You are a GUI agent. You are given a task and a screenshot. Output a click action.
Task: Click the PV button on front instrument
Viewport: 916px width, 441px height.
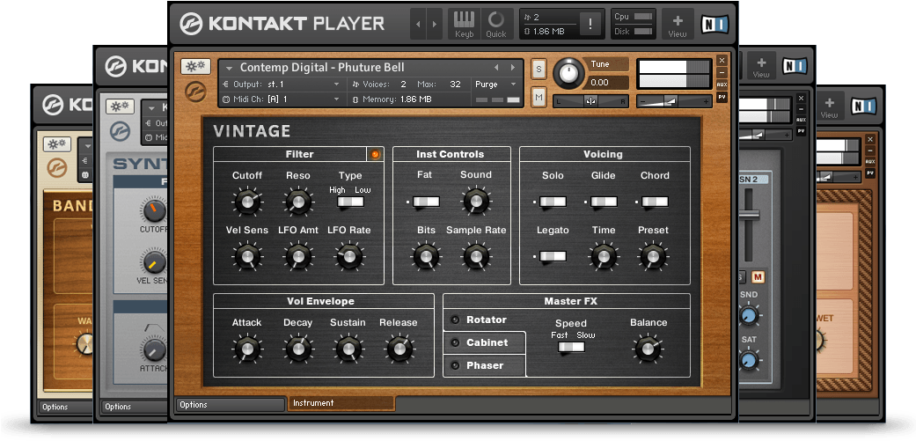722,97
